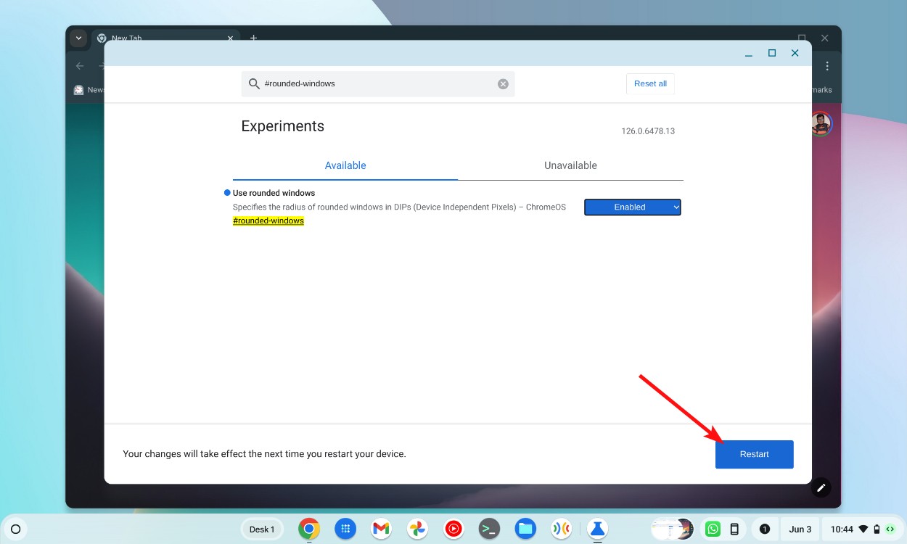Open Google Photos from the shelf
The height and width of the screenshot is (544, 907).
click(x=417, y=529)
